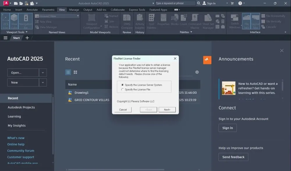Switch to the Start file tab

pos(16,38)
